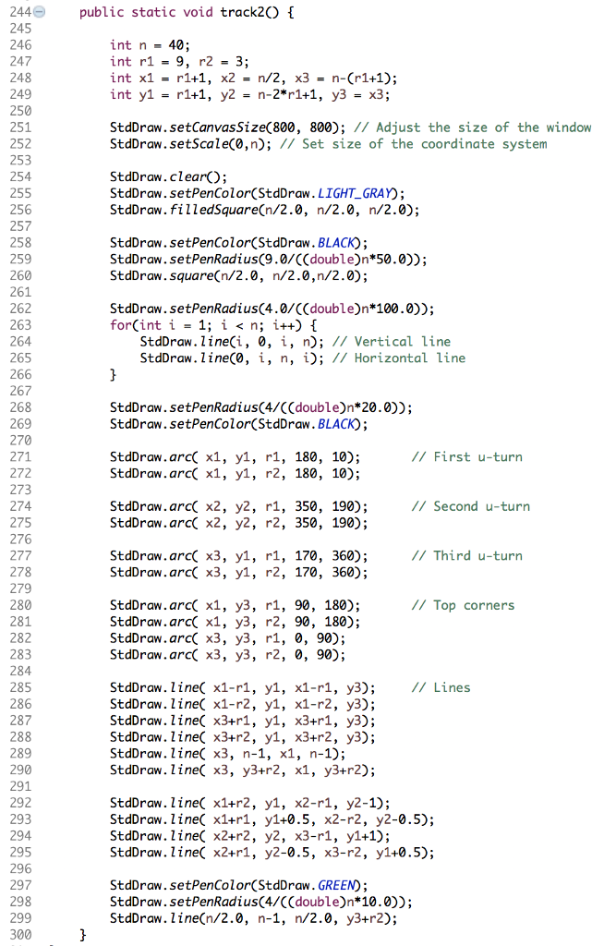Click the for loop closing brace on line 266
Image resolution: width=616 pixels, height=946 pixels.
coord(113,375)
